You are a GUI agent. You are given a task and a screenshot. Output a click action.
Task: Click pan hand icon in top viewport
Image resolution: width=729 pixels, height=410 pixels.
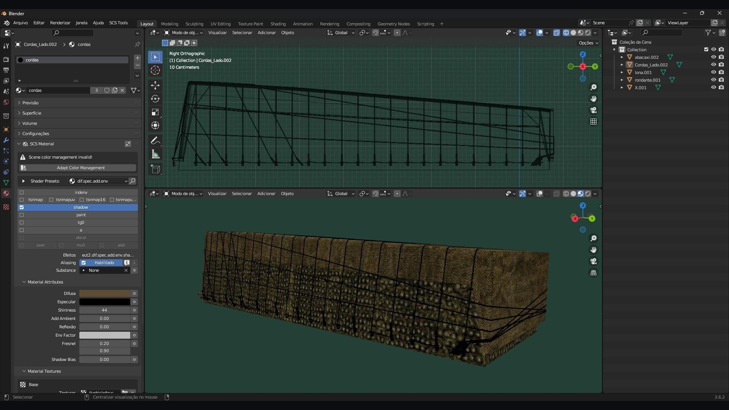593,99
